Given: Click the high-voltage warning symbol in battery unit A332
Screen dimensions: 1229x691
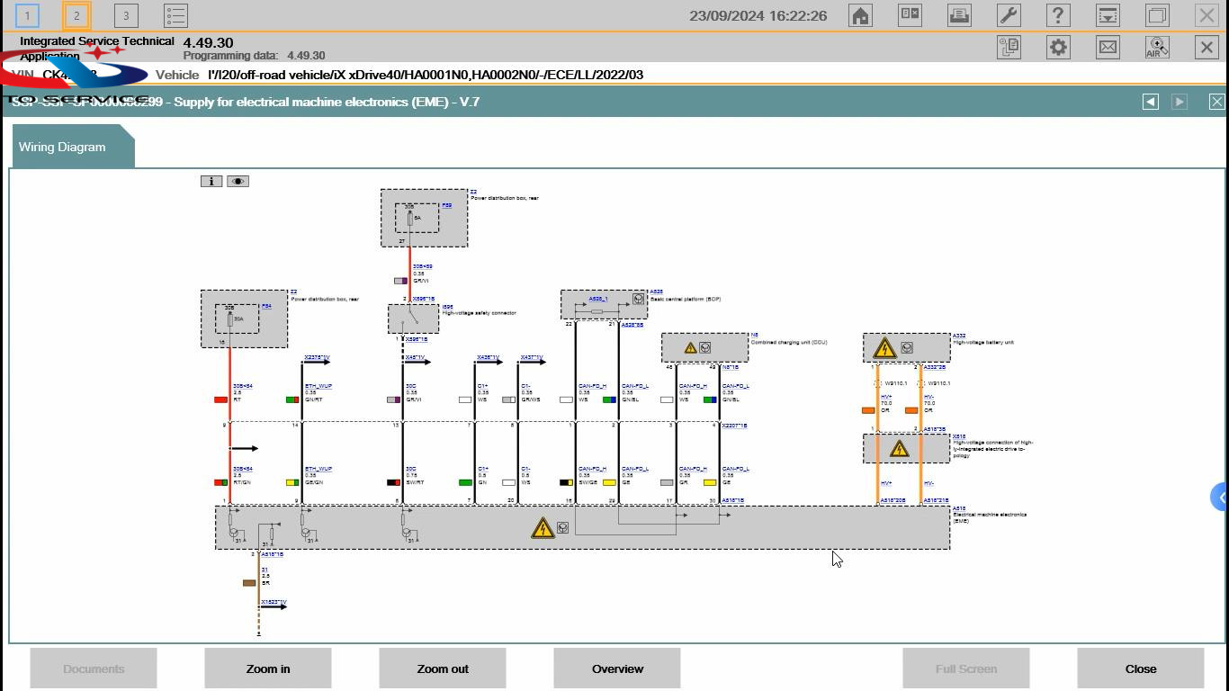Looking at the screenshot, I should 884,348.
